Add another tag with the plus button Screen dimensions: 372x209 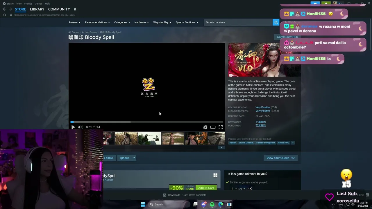click(x=293, y=143)
